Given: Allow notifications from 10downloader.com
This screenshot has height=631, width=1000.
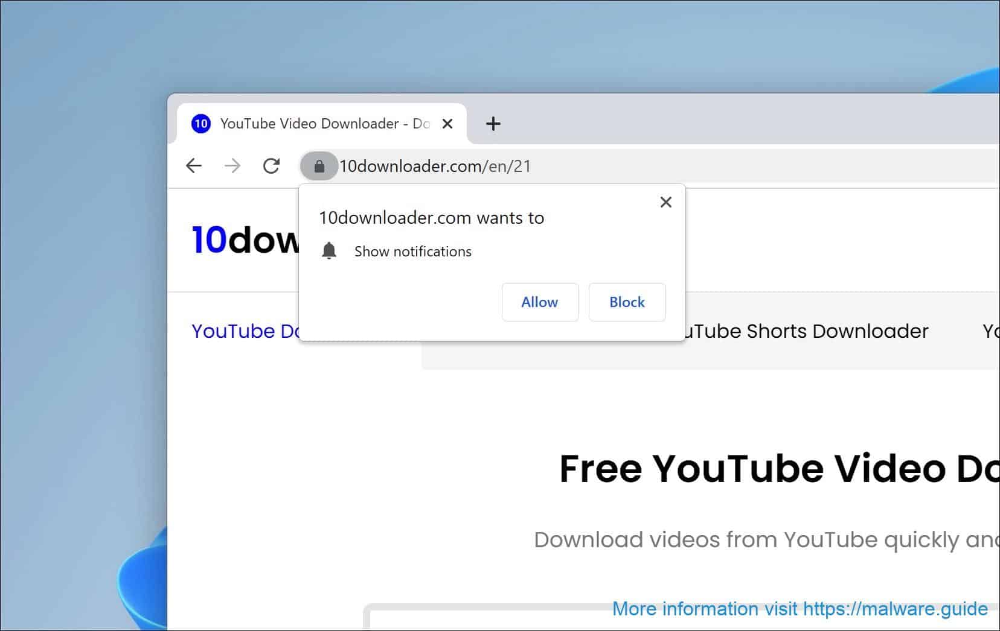Looking at the screenshot, I should click(539, 302).
